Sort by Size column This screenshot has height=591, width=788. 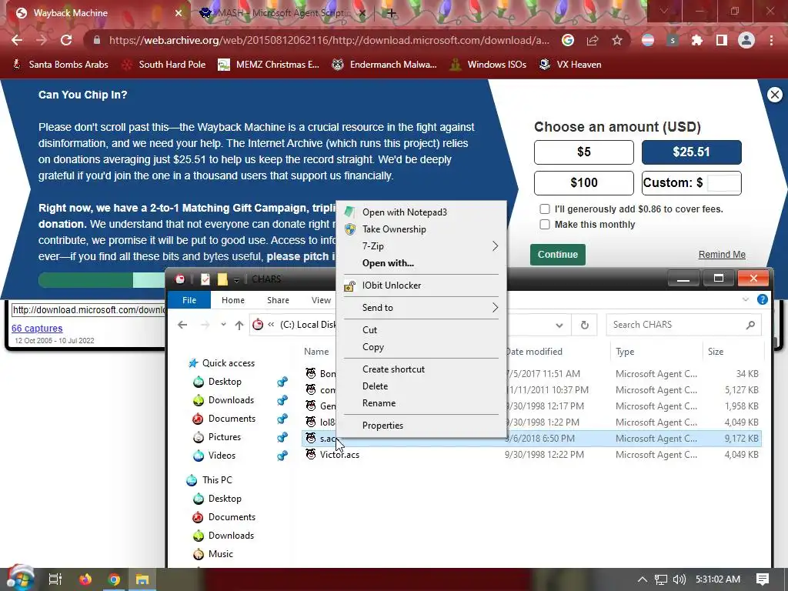(716, 352)
